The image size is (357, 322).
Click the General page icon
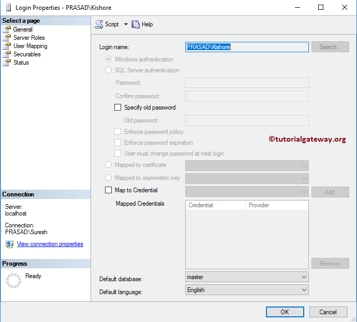[x=7, y=29]
